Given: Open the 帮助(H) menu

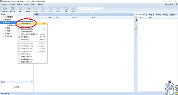Looking at the screenshot, I should 40,5.
